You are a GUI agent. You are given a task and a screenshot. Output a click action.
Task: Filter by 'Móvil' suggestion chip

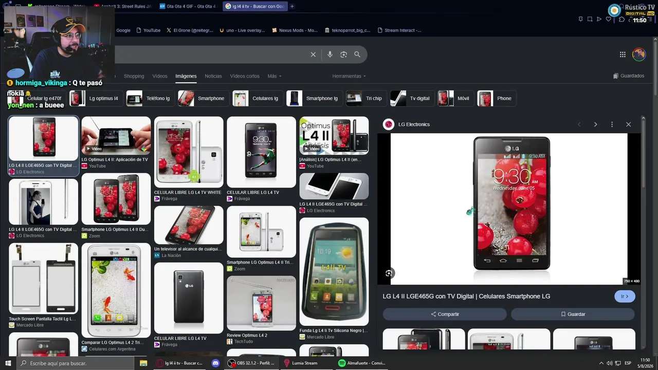[x=456, y=98]
